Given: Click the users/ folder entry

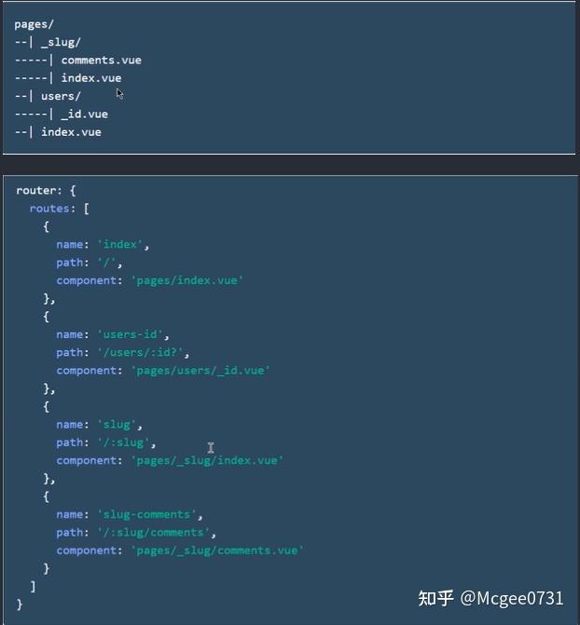Looking at the screenshot, I should 61,96.
